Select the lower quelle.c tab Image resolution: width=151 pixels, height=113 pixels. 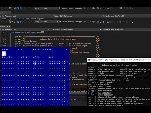click(x=3, y=26)
